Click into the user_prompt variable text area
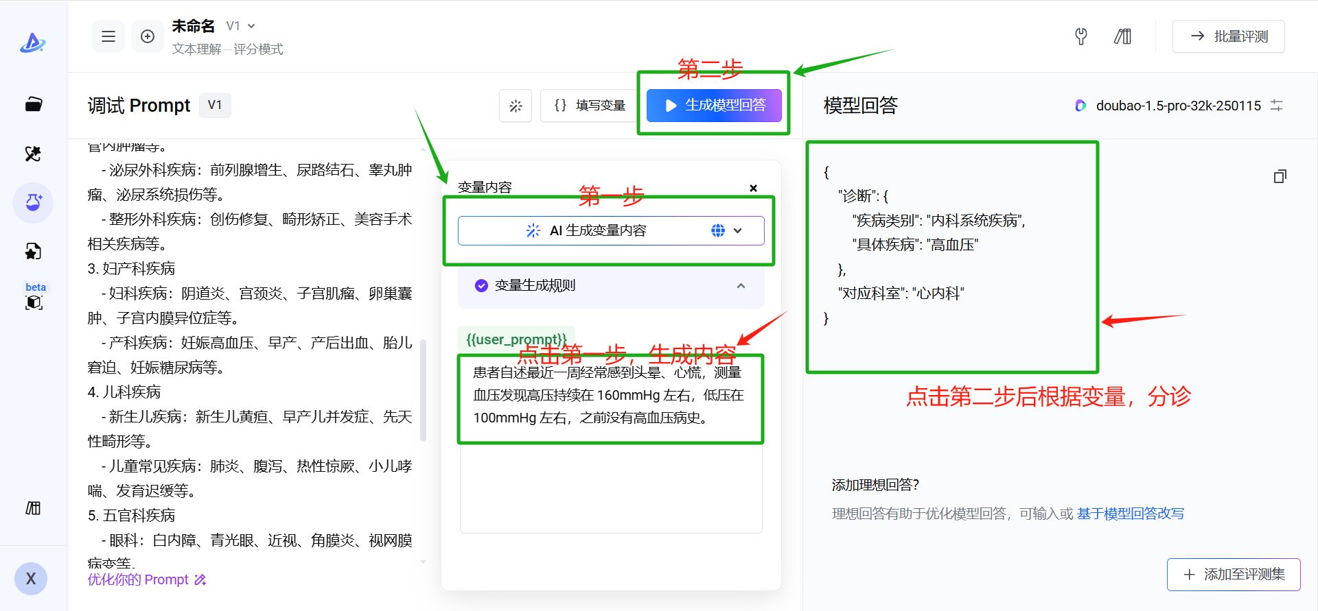This screenshot has height=611, width=1318. click(611, 444)
